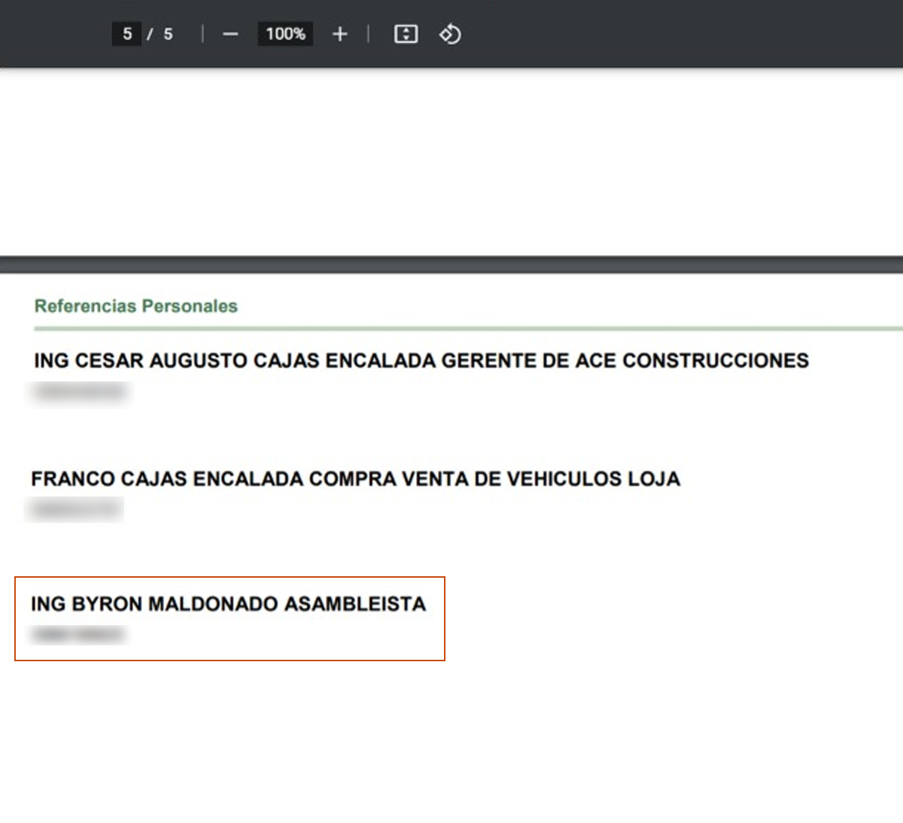Click the word ASAMBLEISTA

pyautogui.click(x=355, y=604)
